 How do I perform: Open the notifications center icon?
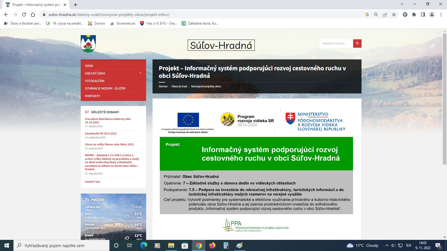coord(438,246)
